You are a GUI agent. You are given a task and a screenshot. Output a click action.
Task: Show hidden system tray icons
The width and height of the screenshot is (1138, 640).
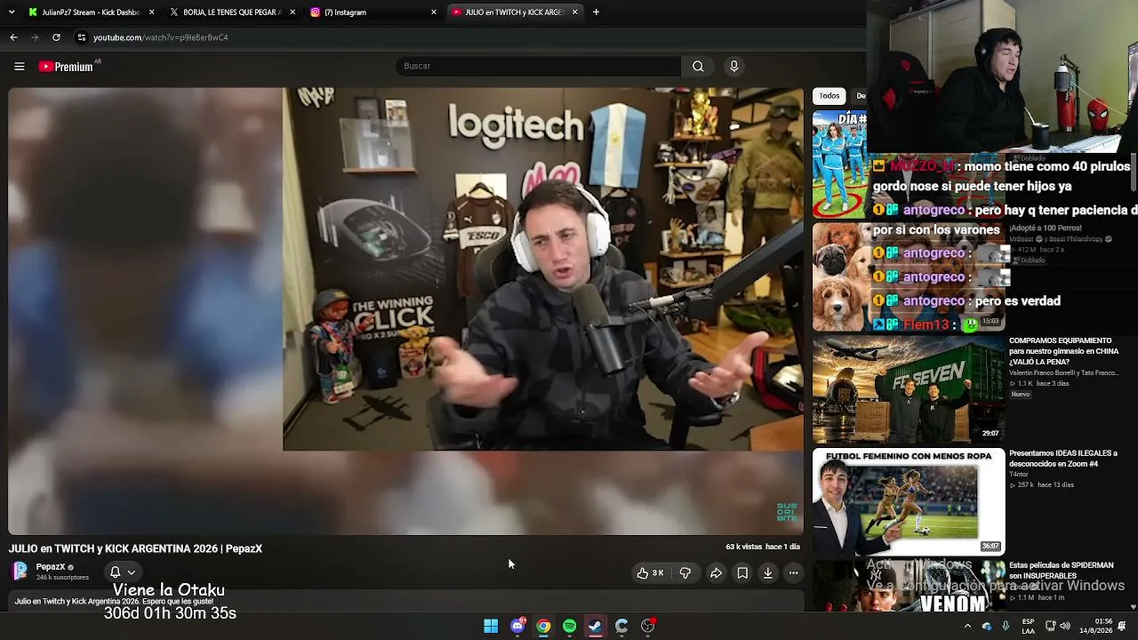pos(967,626)
